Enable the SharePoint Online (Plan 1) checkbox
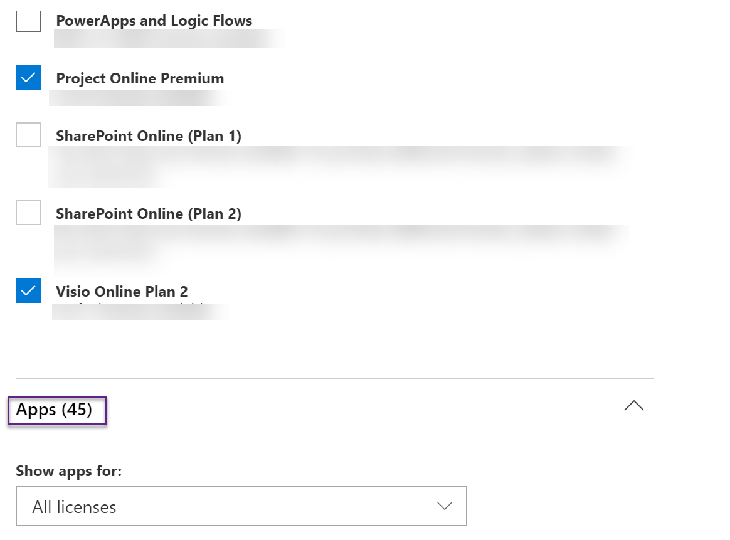 click(x=28, y=135)
